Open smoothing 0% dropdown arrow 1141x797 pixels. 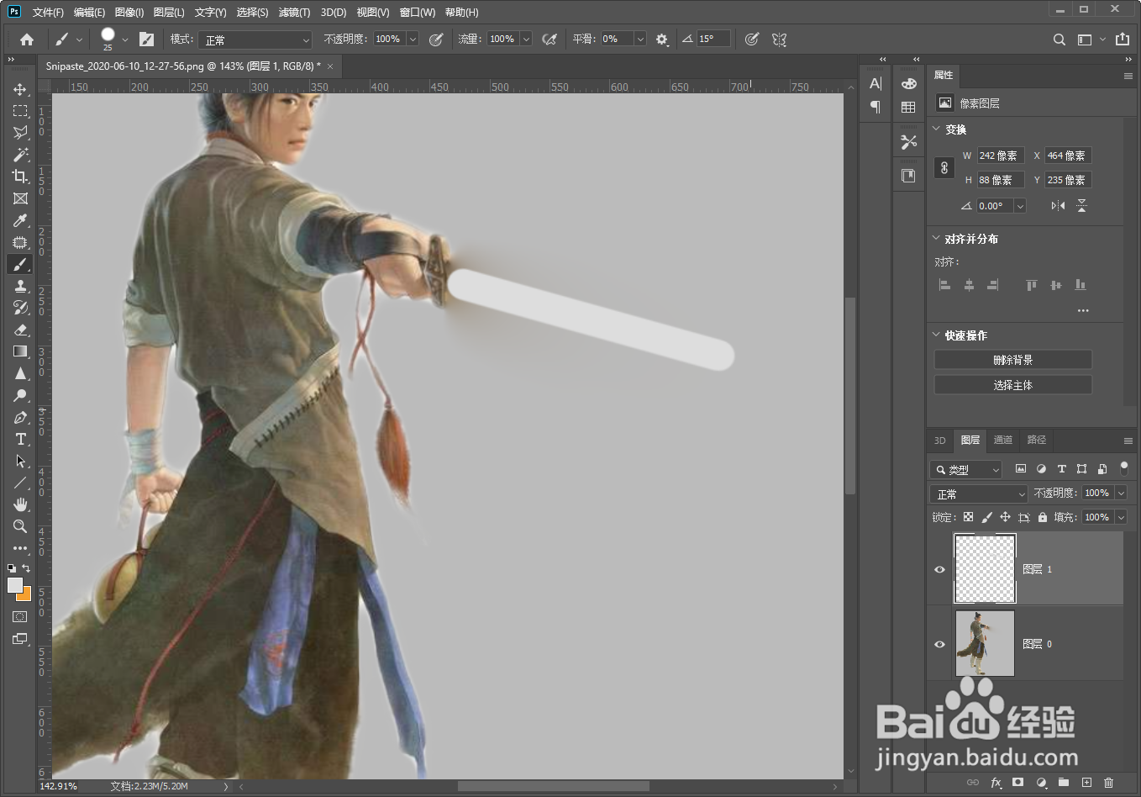640,39
